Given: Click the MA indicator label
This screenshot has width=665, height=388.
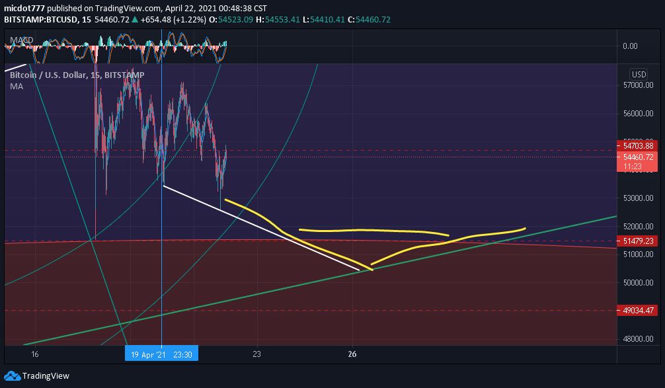Looking at the screenshot, I should 17,86.
